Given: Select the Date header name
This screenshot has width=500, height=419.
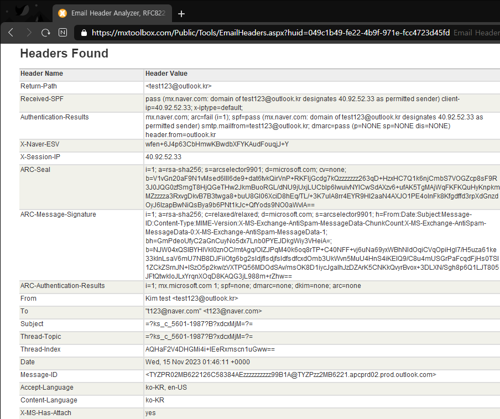Looking at the screenshot, I should click(x=28, y=362).
